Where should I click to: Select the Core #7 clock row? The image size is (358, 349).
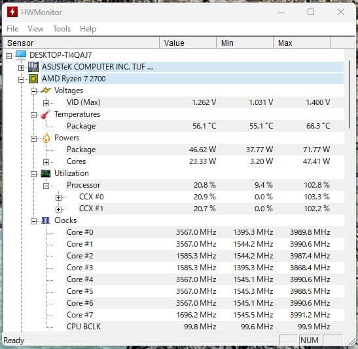pyautogui.click(x=204, y=315)
